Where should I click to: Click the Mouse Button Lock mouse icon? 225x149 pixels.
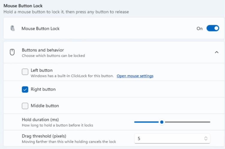pos(13,28)
